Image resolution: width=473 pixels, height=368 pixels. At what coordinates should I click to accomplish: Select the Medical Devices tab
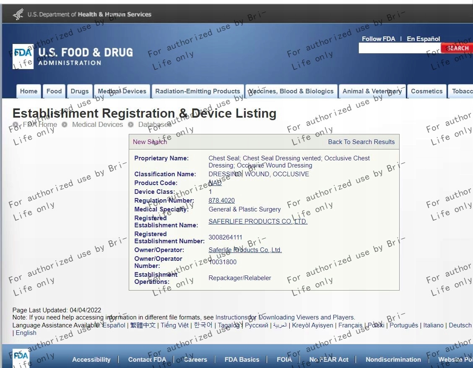tap(122, 91)
